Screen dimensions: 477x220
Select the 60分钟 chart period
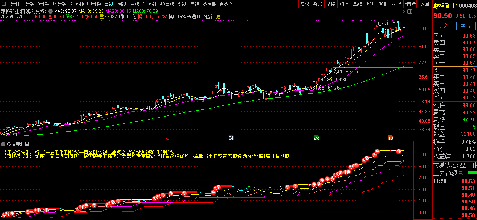pos(94,4)
